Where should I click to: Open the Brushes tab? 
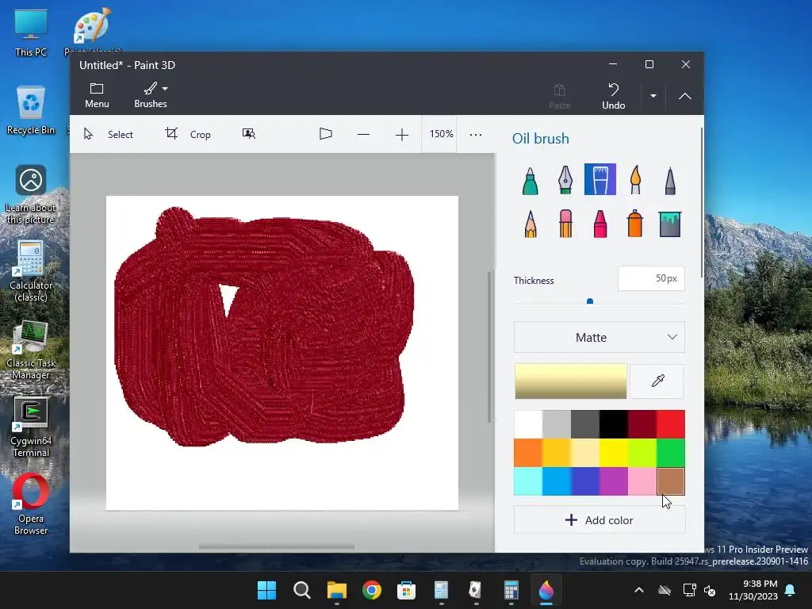151,96
